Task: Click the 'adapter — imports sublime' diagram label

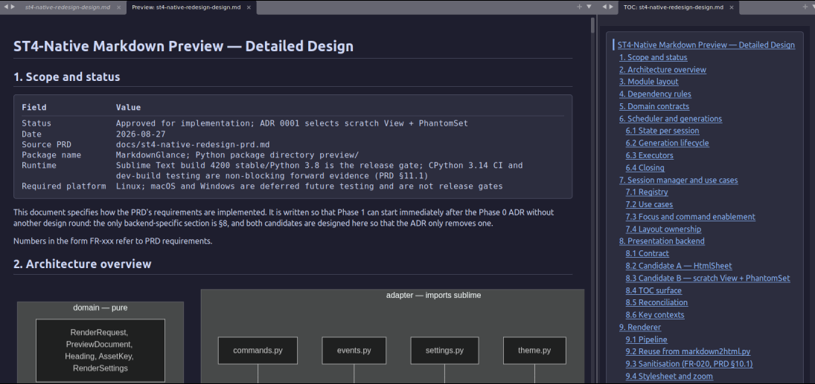Action: [433, 296]
